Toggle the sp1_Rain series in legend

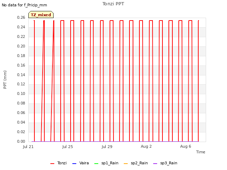pyautogui.click(x=106, y=163)
